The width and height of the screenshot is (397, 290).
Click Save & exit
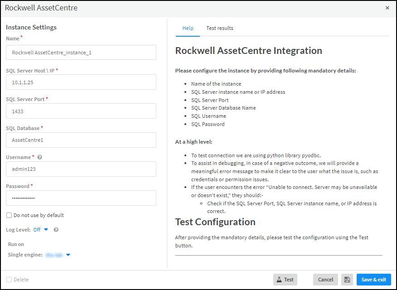click(373, 280)
